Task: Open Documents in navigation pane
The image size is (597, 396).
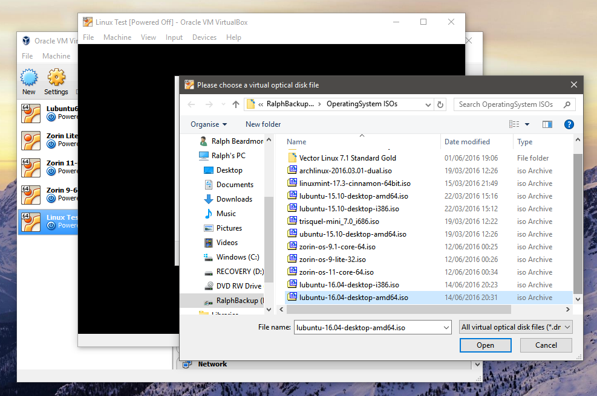Action: [x=235, y=185]
